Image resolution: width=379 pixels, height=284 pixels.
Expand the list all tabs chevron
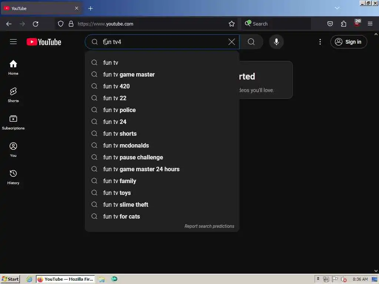tap(337, 8)
